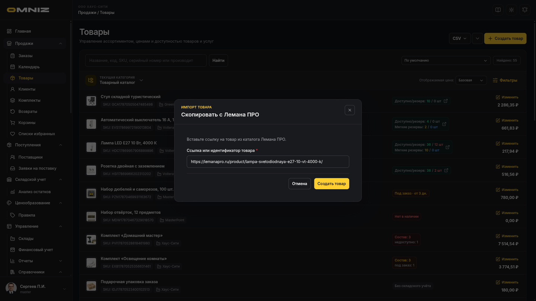Click the Найдено: 55 counter
The image size is (536, 301).
click(x=507, y=60)
